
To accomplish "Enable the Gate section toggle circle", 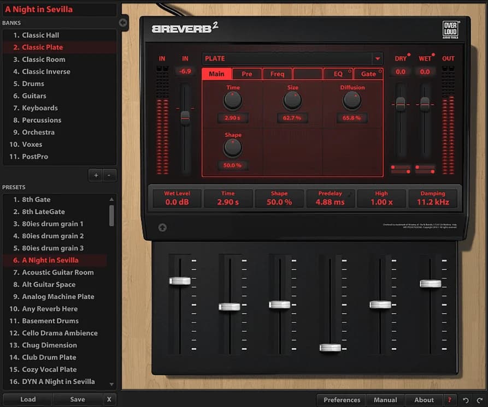I will [380, 71].
